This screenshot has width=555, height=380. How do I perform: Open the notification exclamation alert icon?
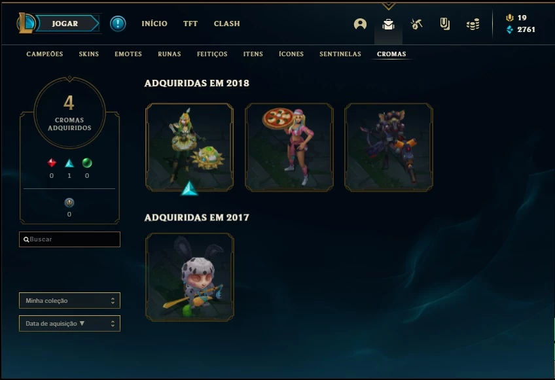pos(118,24)
